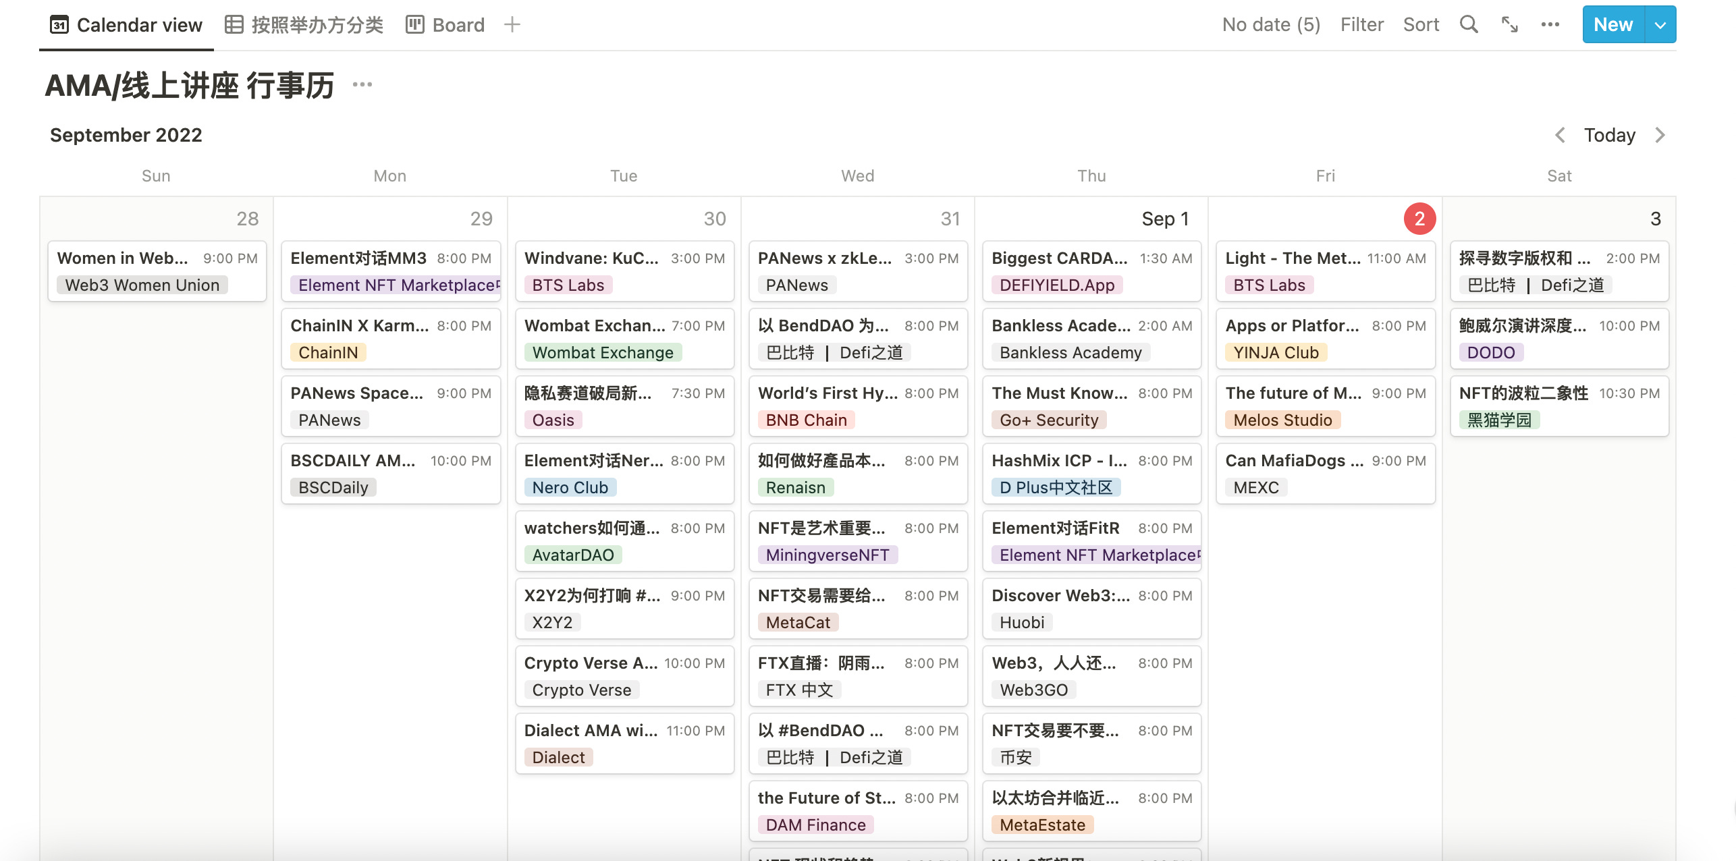Click the 黑猫学园 tag
The image size is (1736, 861).
click(1499, 420)
